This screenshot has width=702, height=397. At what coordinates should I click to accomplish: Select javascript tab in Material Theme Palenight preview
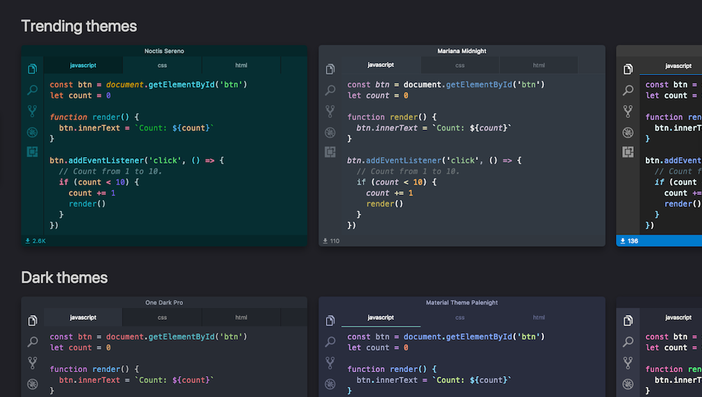[381, 317]
